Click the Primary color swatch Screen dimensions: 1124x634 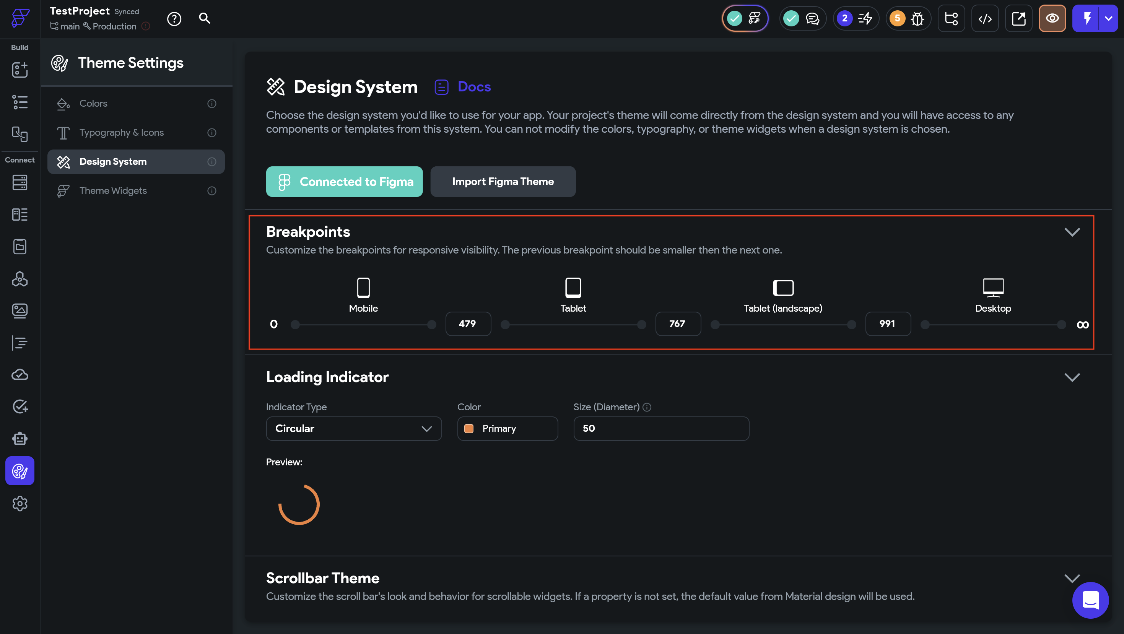coord(469,429)
